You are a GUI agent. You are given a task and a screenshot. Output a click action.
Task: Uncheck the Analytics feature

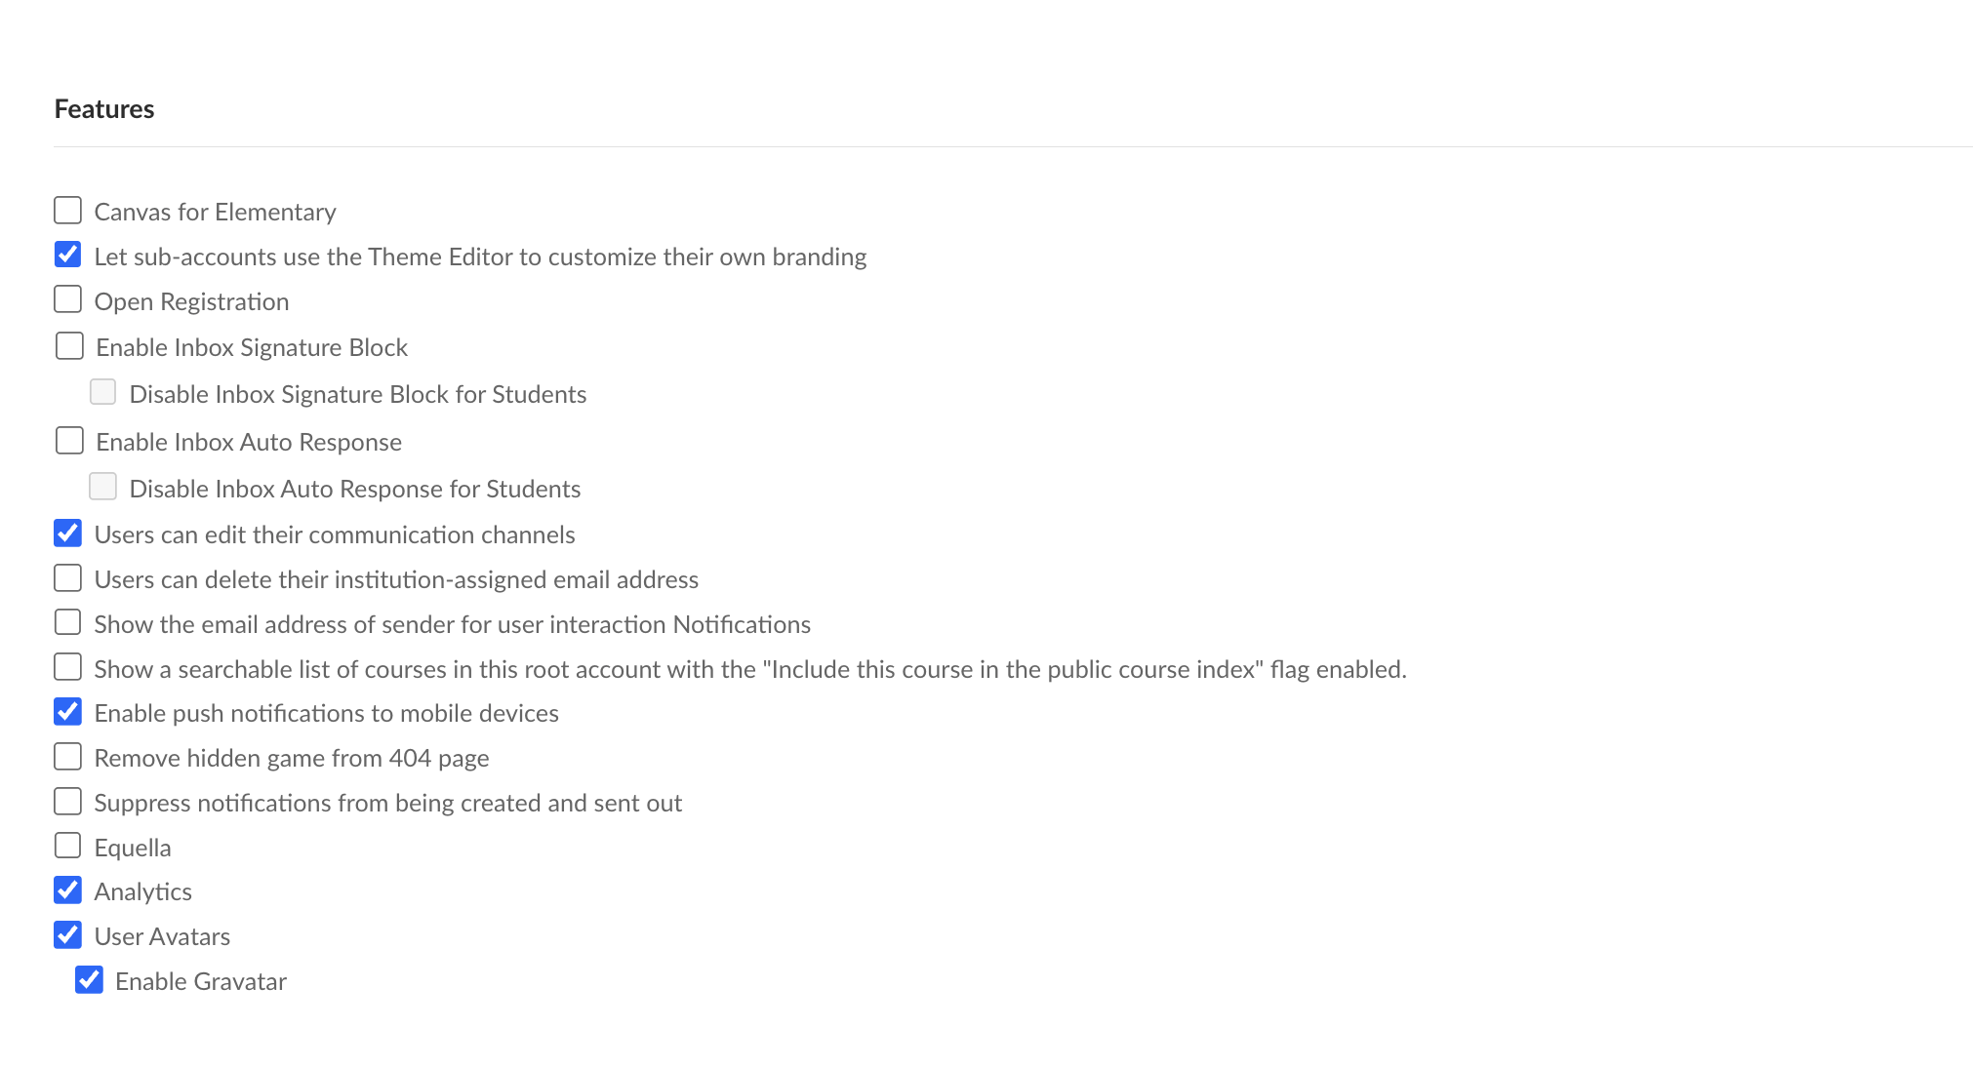[67, 889]
